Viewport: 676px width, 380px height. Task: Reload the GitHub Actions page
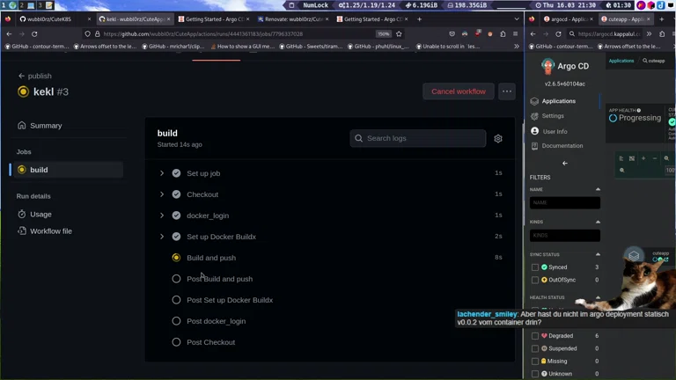point(34,33)
